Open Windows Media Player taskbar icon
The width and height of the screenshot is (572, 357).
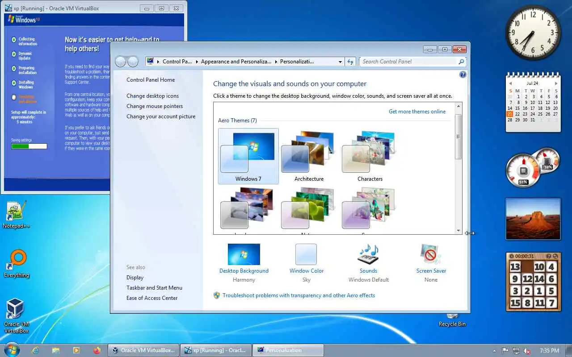[76, 350]
